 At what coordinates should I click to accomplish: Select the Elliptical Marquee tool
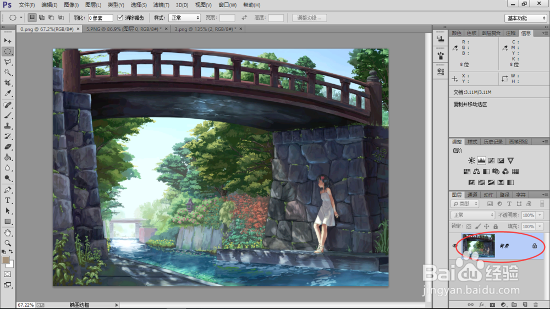(8, 52)
